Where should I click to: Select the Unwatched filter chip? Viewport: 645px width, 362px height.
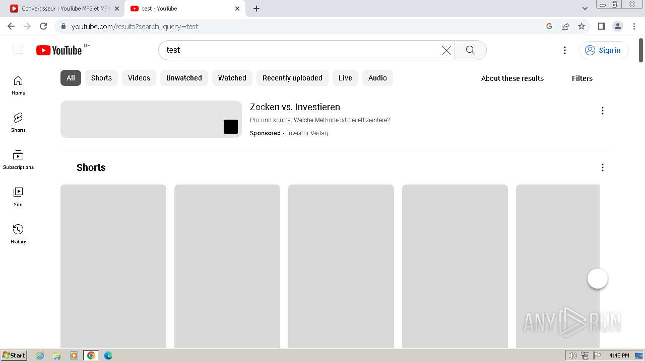184,78
